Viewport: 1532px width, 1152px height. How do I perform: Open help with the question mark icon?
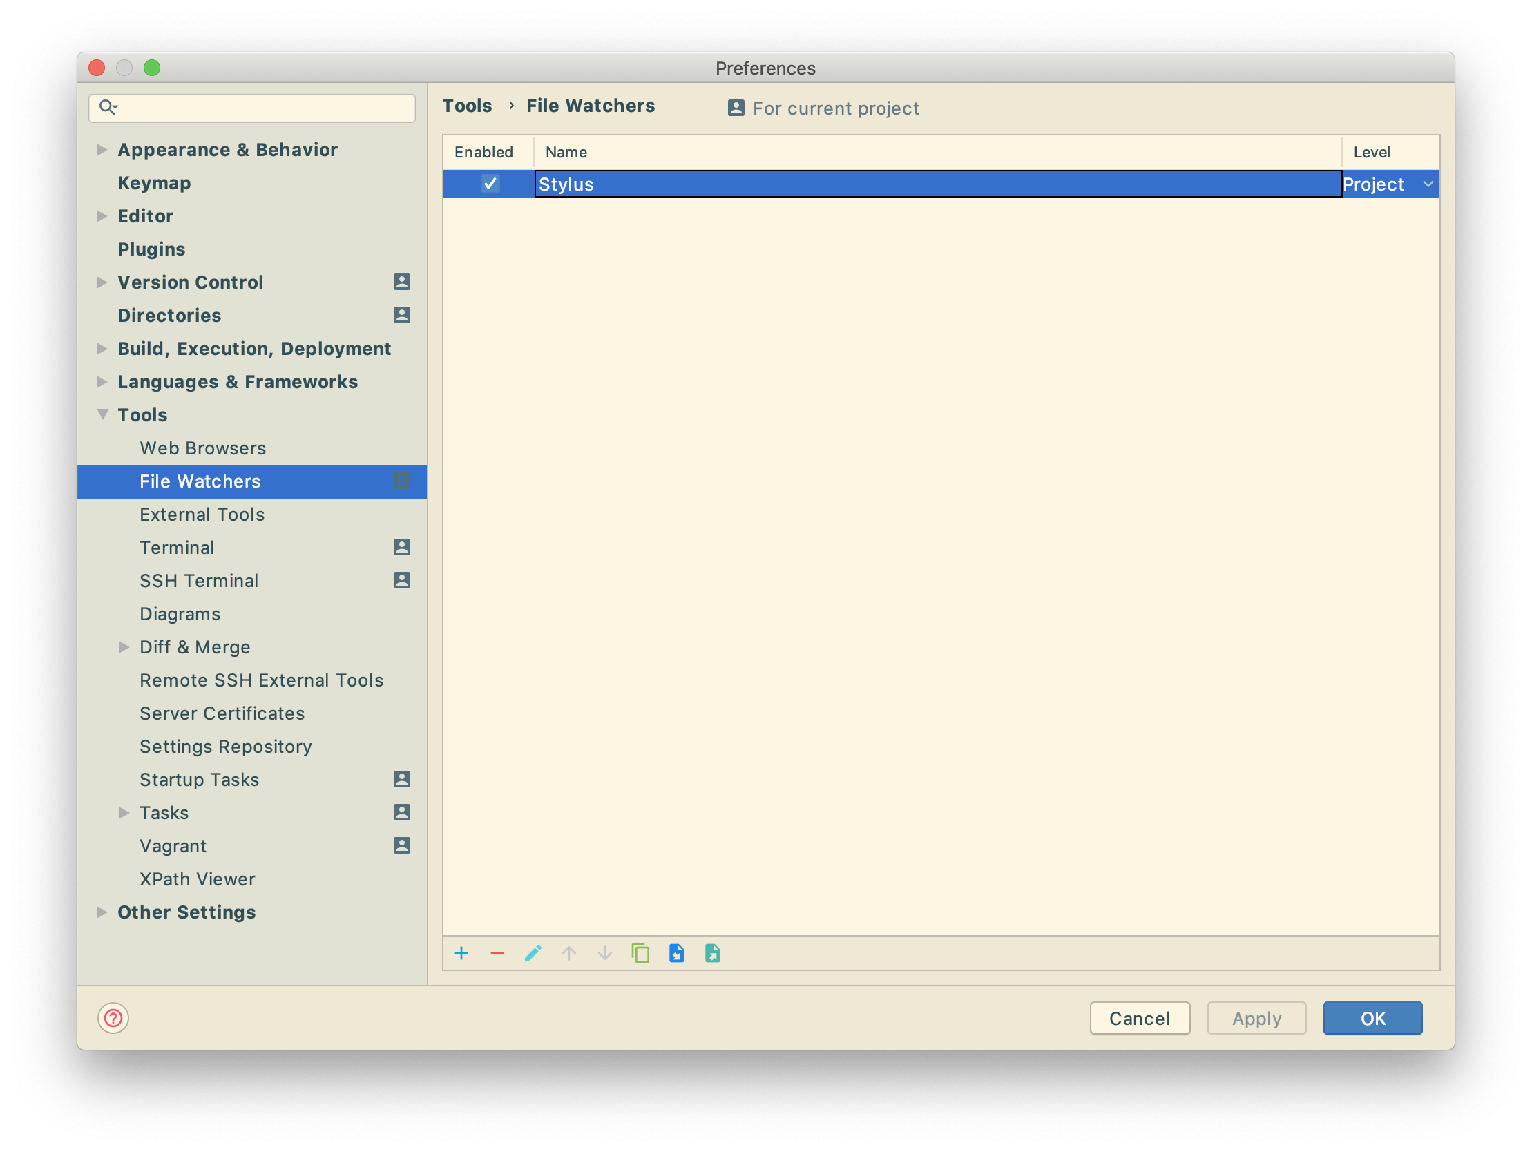tap(113, 1017)
